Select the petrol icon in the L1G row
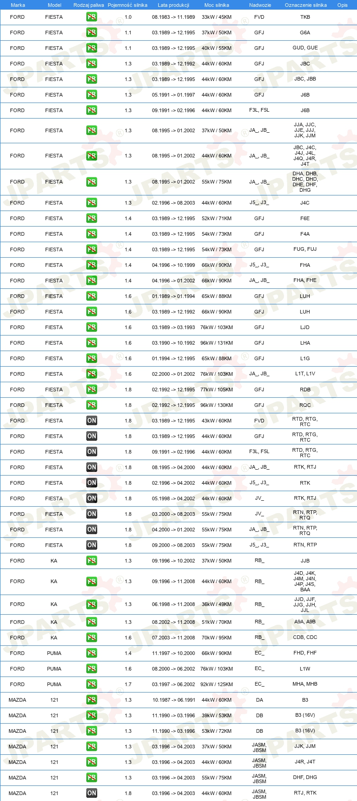 92,358
